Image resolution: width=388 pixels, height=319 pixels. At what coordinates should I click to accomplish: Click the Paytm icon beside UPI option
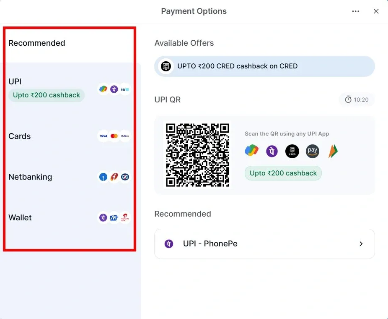click(124, 89)
